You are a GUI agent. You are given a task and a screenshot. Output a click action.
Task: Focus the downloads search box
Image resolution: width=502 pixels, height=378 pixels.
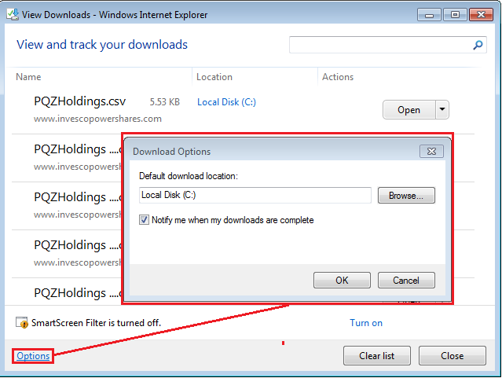tap(381, 46)
